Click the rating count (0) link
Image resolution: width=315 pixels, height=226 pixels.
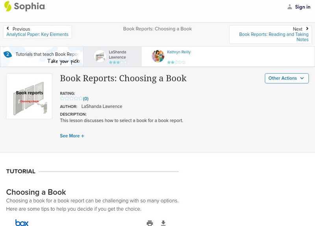(x=85, y=99)
